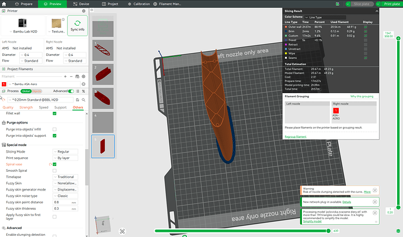Click the horizontal layer progress slider handle
The width and height of the screenshot is (403, 237).
(x=328, y=231)
